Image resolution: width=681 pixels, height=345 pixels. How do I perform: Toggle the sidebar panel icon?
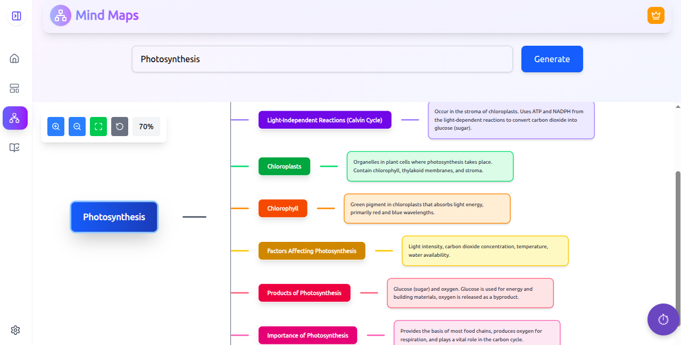coord(16,16)
